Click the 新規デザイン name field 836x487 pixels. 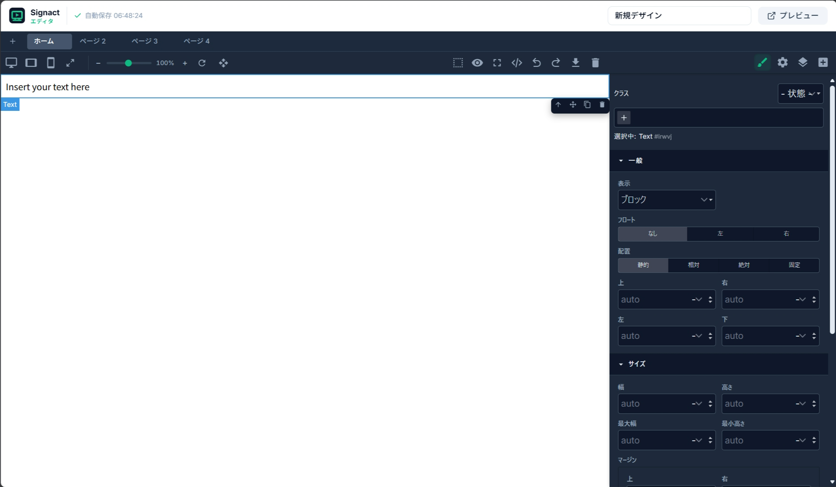679,16
